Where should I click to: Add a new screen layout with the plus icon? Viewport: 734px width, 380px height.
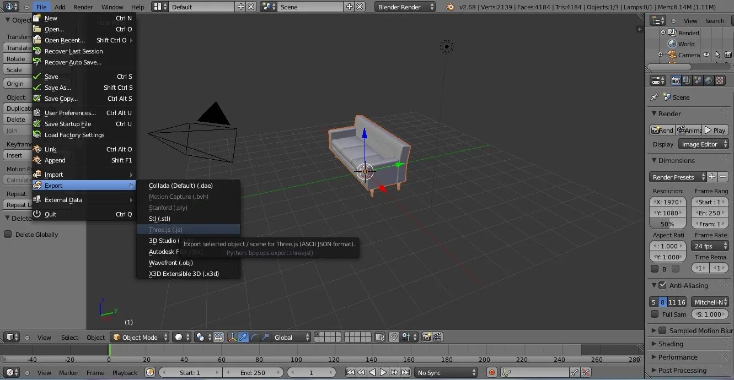pyautogui.click(x=241, y=7)
